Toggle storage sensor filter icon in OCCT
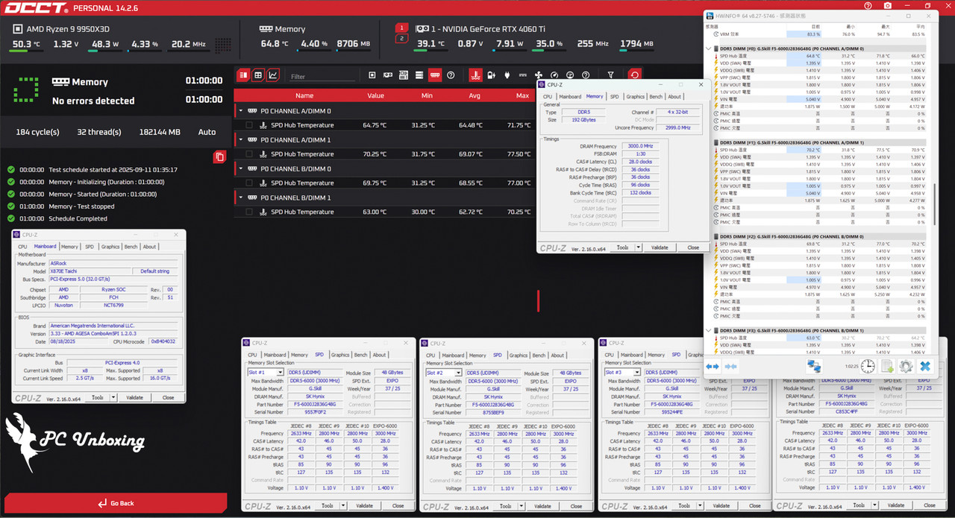Image resolution: width=955 pixels, height=518 pixels. coord(419,75)
